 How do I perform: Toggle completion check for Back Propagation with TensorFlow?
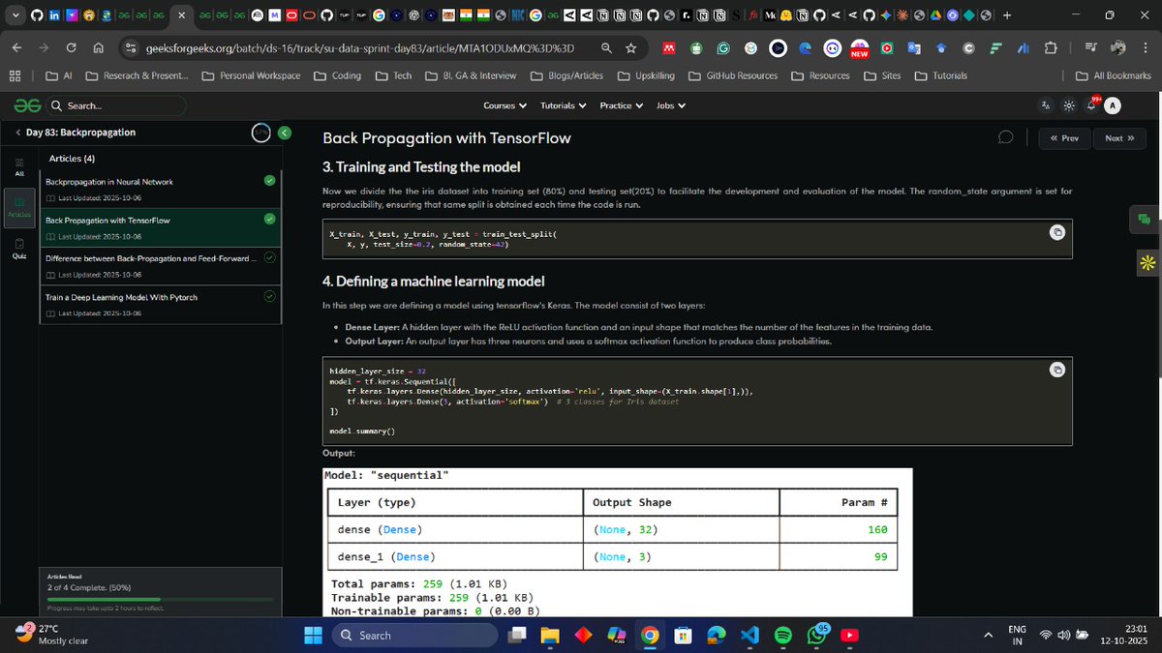[269, 219]
